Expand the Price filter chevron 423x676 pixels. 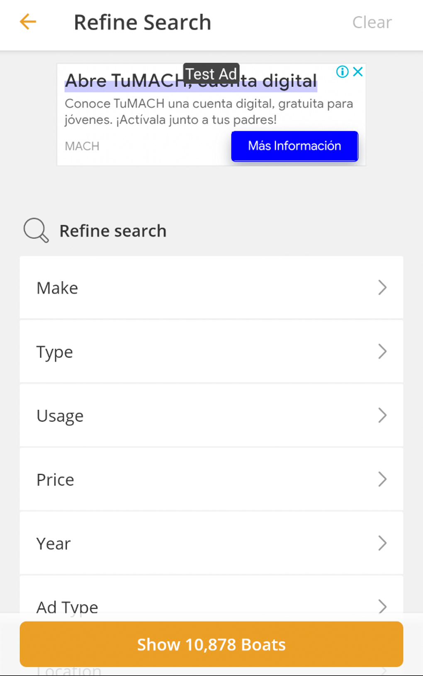[382, 479]
